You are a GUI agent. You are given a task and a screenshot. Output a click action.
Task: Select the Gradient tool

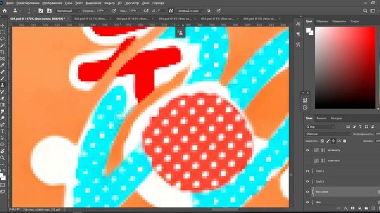pos(2,105)
